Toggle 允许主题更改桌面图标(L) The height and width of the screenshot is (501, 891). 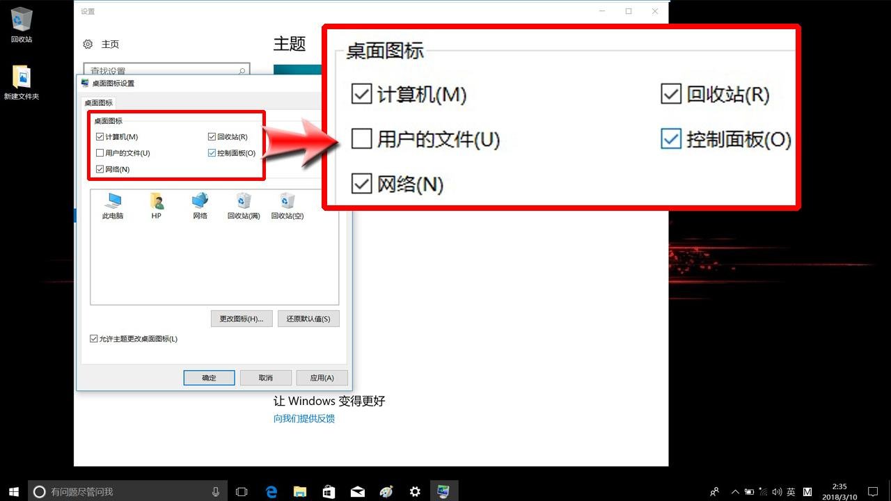click(x=93, y=338)
